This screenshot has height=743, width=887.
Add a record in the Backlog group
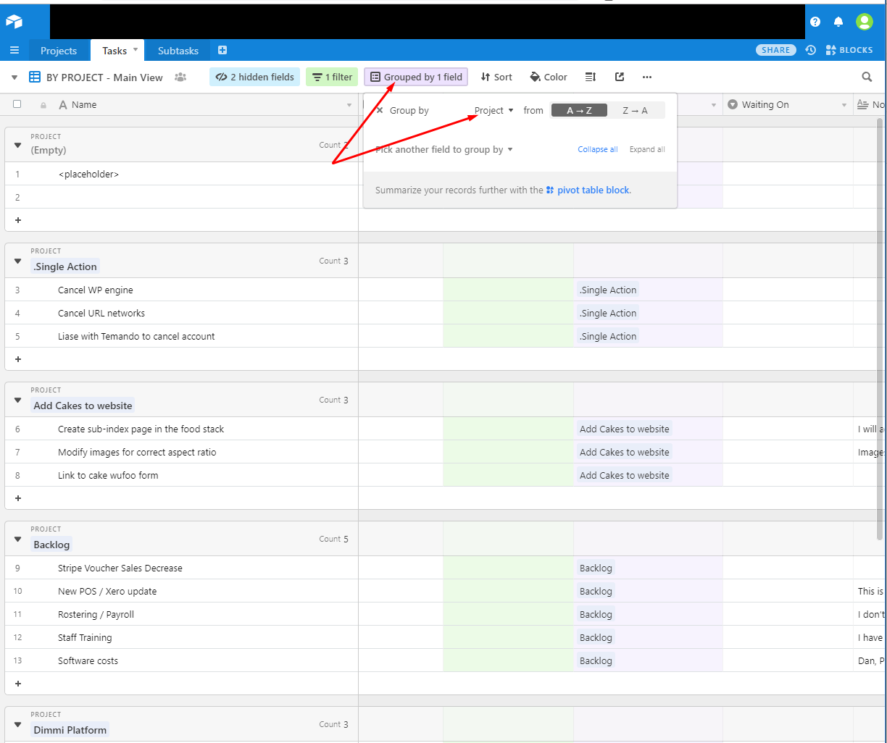pyautogui.click(x=18, y=684)
